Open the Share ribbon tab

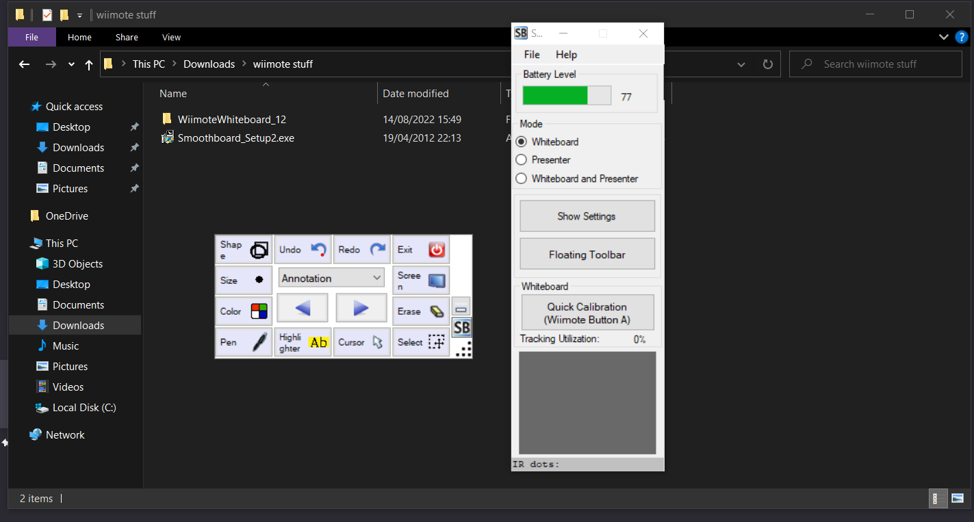point(127,38)
